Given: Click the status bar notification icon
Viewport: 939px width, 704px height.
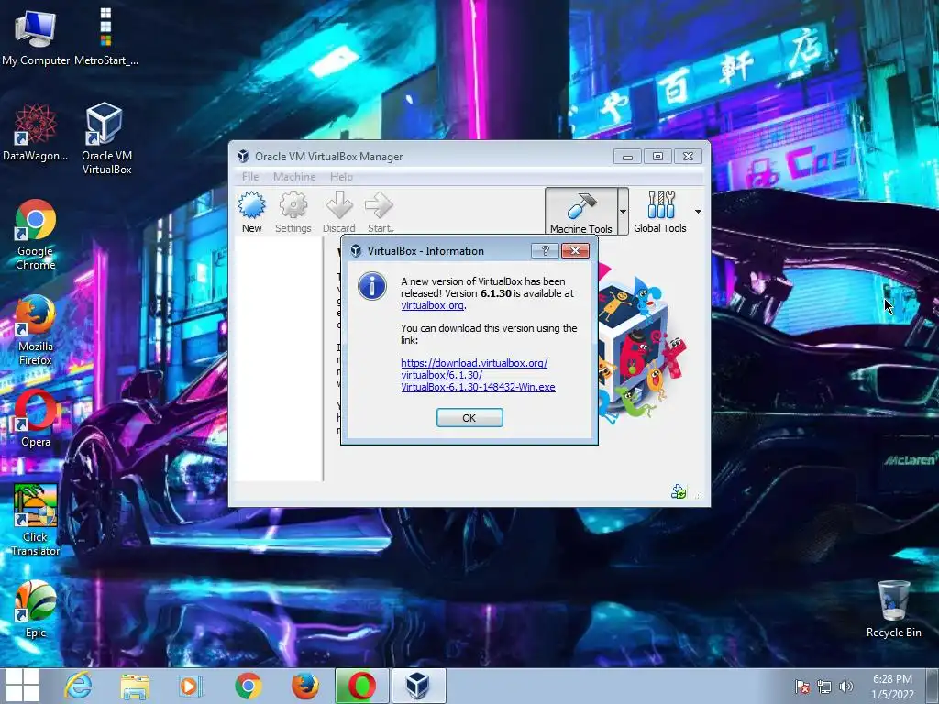Looking at the screenshot, I should tap(679, 492).
